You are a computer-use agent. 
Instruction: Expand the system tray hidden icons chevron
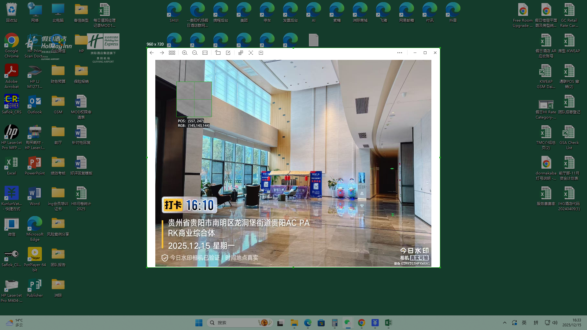click(505, 323)
